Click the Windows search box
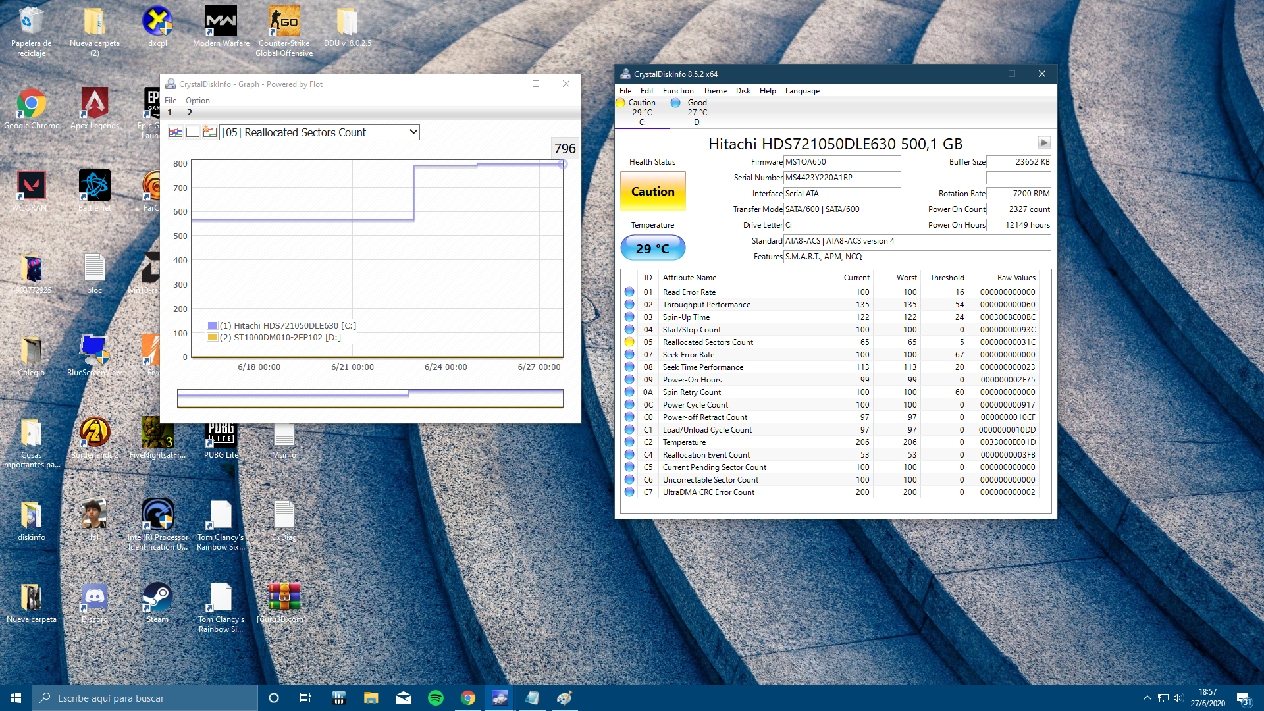This screenshot has height=711, width=1264. 145,698
